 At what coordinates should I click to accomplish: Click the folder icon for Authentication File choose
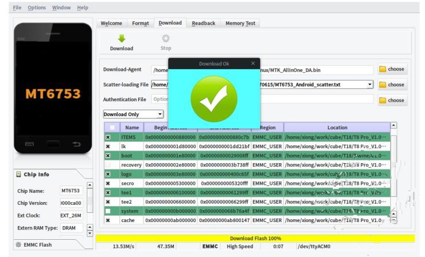pyautogui.click(x=383, y=101)
